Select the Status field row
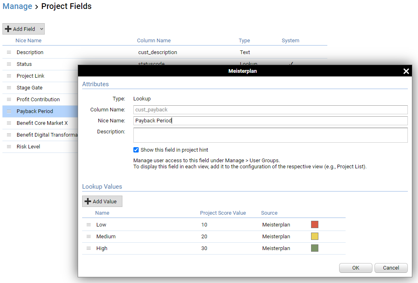The height and width of the screenshot is (283, 418). pyautogui.click(x=40, y=64)
